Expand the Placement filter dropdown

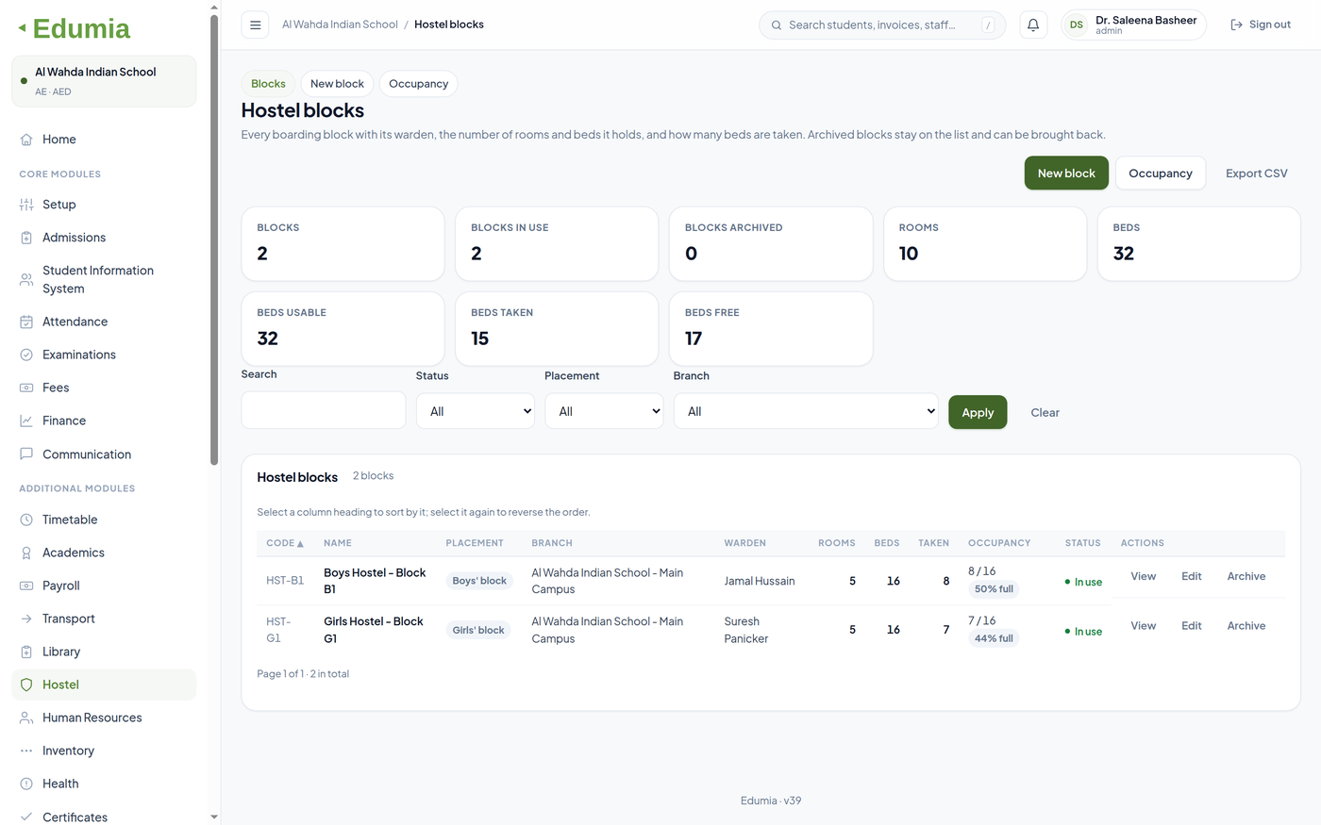click(604, 411)
